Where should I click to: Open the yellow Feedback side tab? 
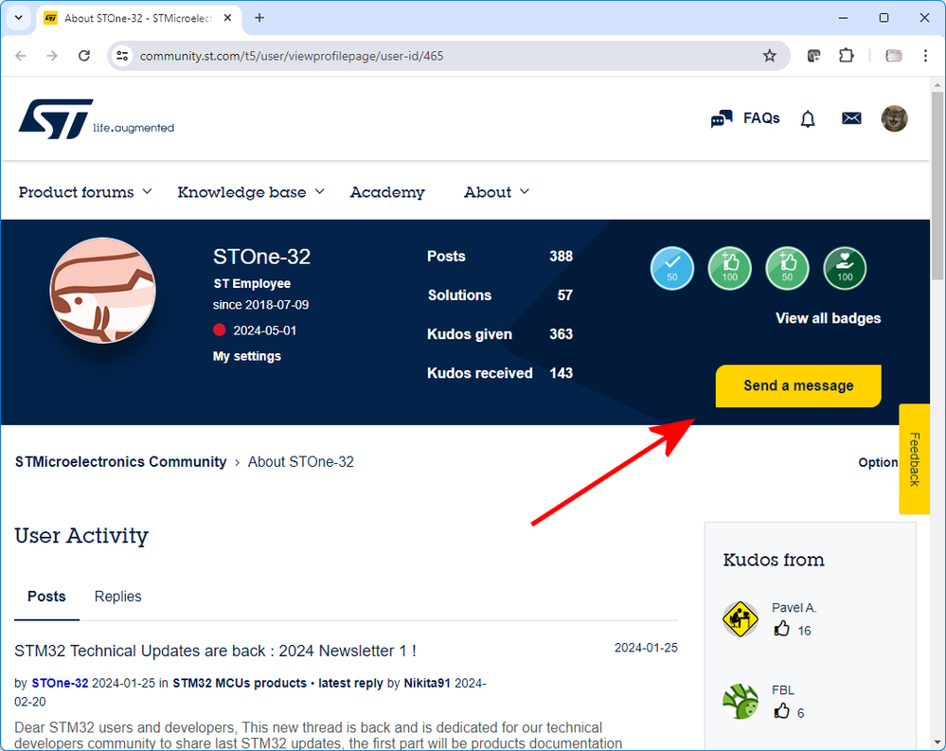click(914, 459)
